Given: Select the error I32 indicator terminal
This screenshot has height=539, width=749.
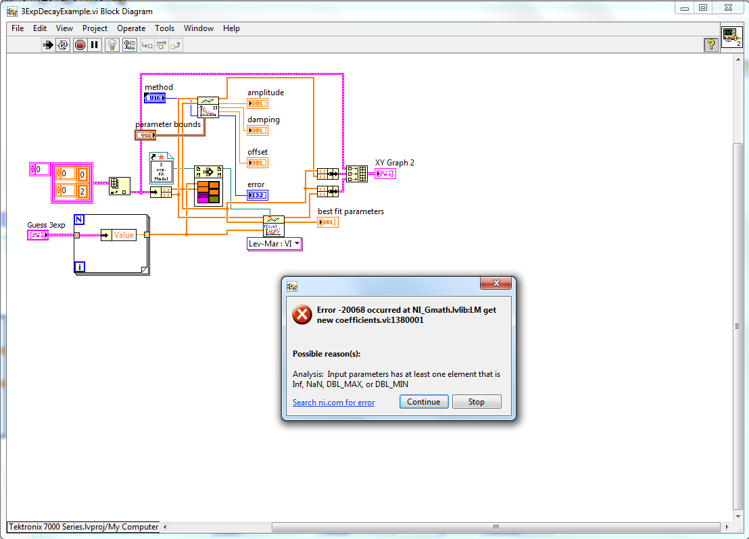Looking at the screenshot, I should [x=258, y=195].
